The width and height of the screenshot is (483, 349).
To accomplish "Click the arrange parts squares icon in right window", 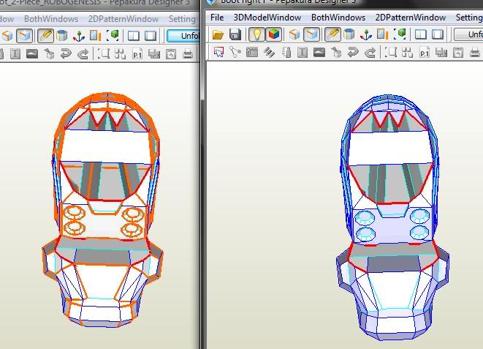I will click(x=408, y=53).
